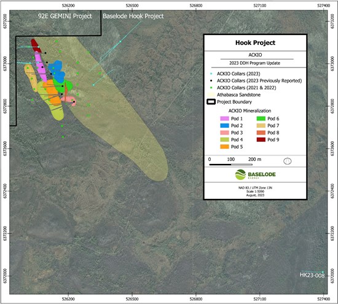Click the scale bar in the legend

point(231,165)
